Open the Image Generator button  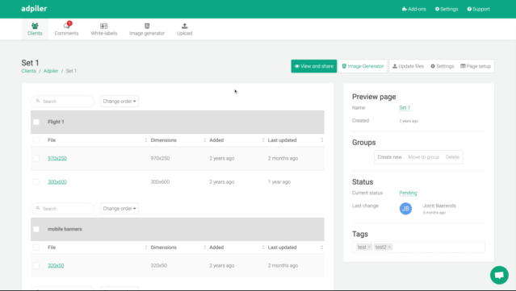pos(363,66)
